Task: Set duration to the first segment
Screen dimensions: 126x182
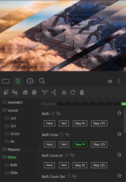Action: point(60,104)
